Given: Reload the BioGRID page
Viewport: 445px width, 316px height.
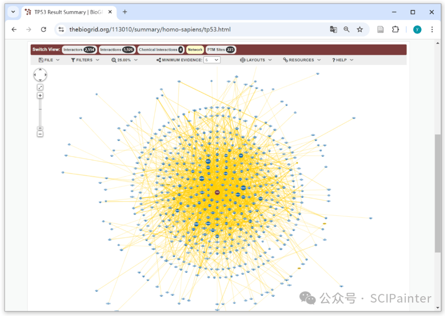Looking at the screenshot, I should tap(44, 29).
